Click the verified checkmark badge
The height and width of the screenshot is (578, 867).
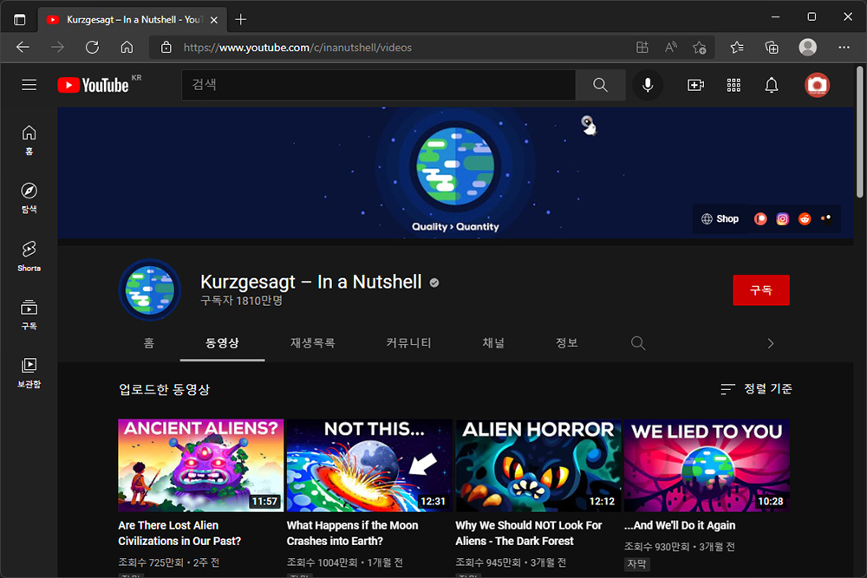[x=434, y=283]
